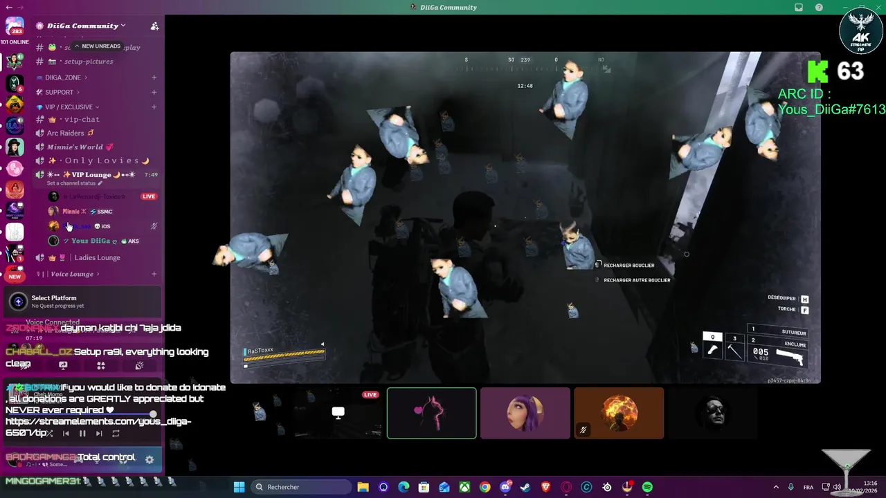Open File Explorer from the taskbar
Viewport: 886px width, 498px height.
(363, 487)
